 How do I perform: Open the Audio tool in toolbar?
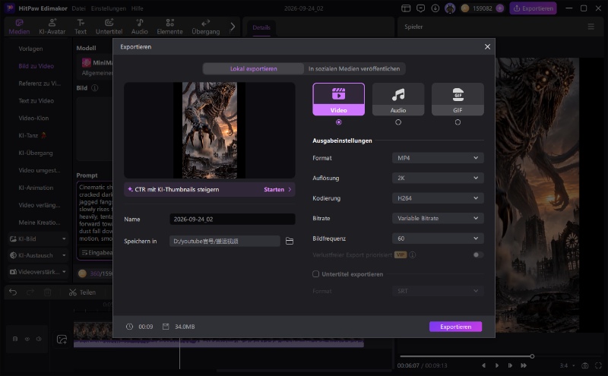point(140,27)
